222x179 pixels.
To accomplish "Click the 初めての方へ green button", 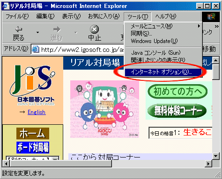I will pos(178,92).
